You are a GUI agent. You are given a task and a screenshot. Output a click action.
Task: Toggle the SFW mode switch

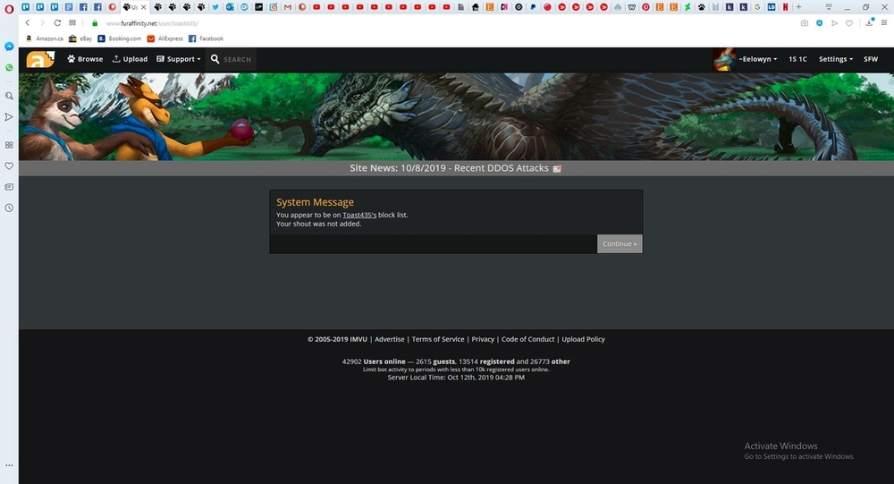tap(871, 59)
